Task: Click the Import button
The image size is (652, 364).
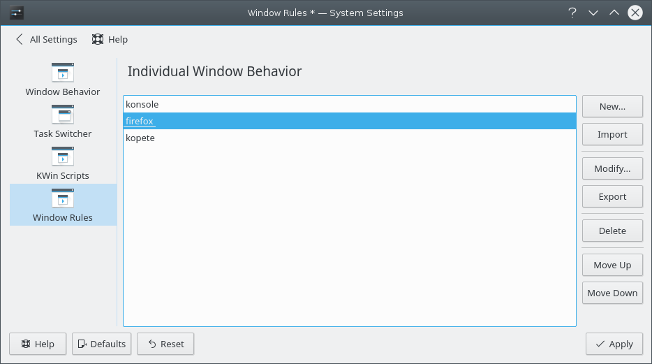Action: coord(612,134)
